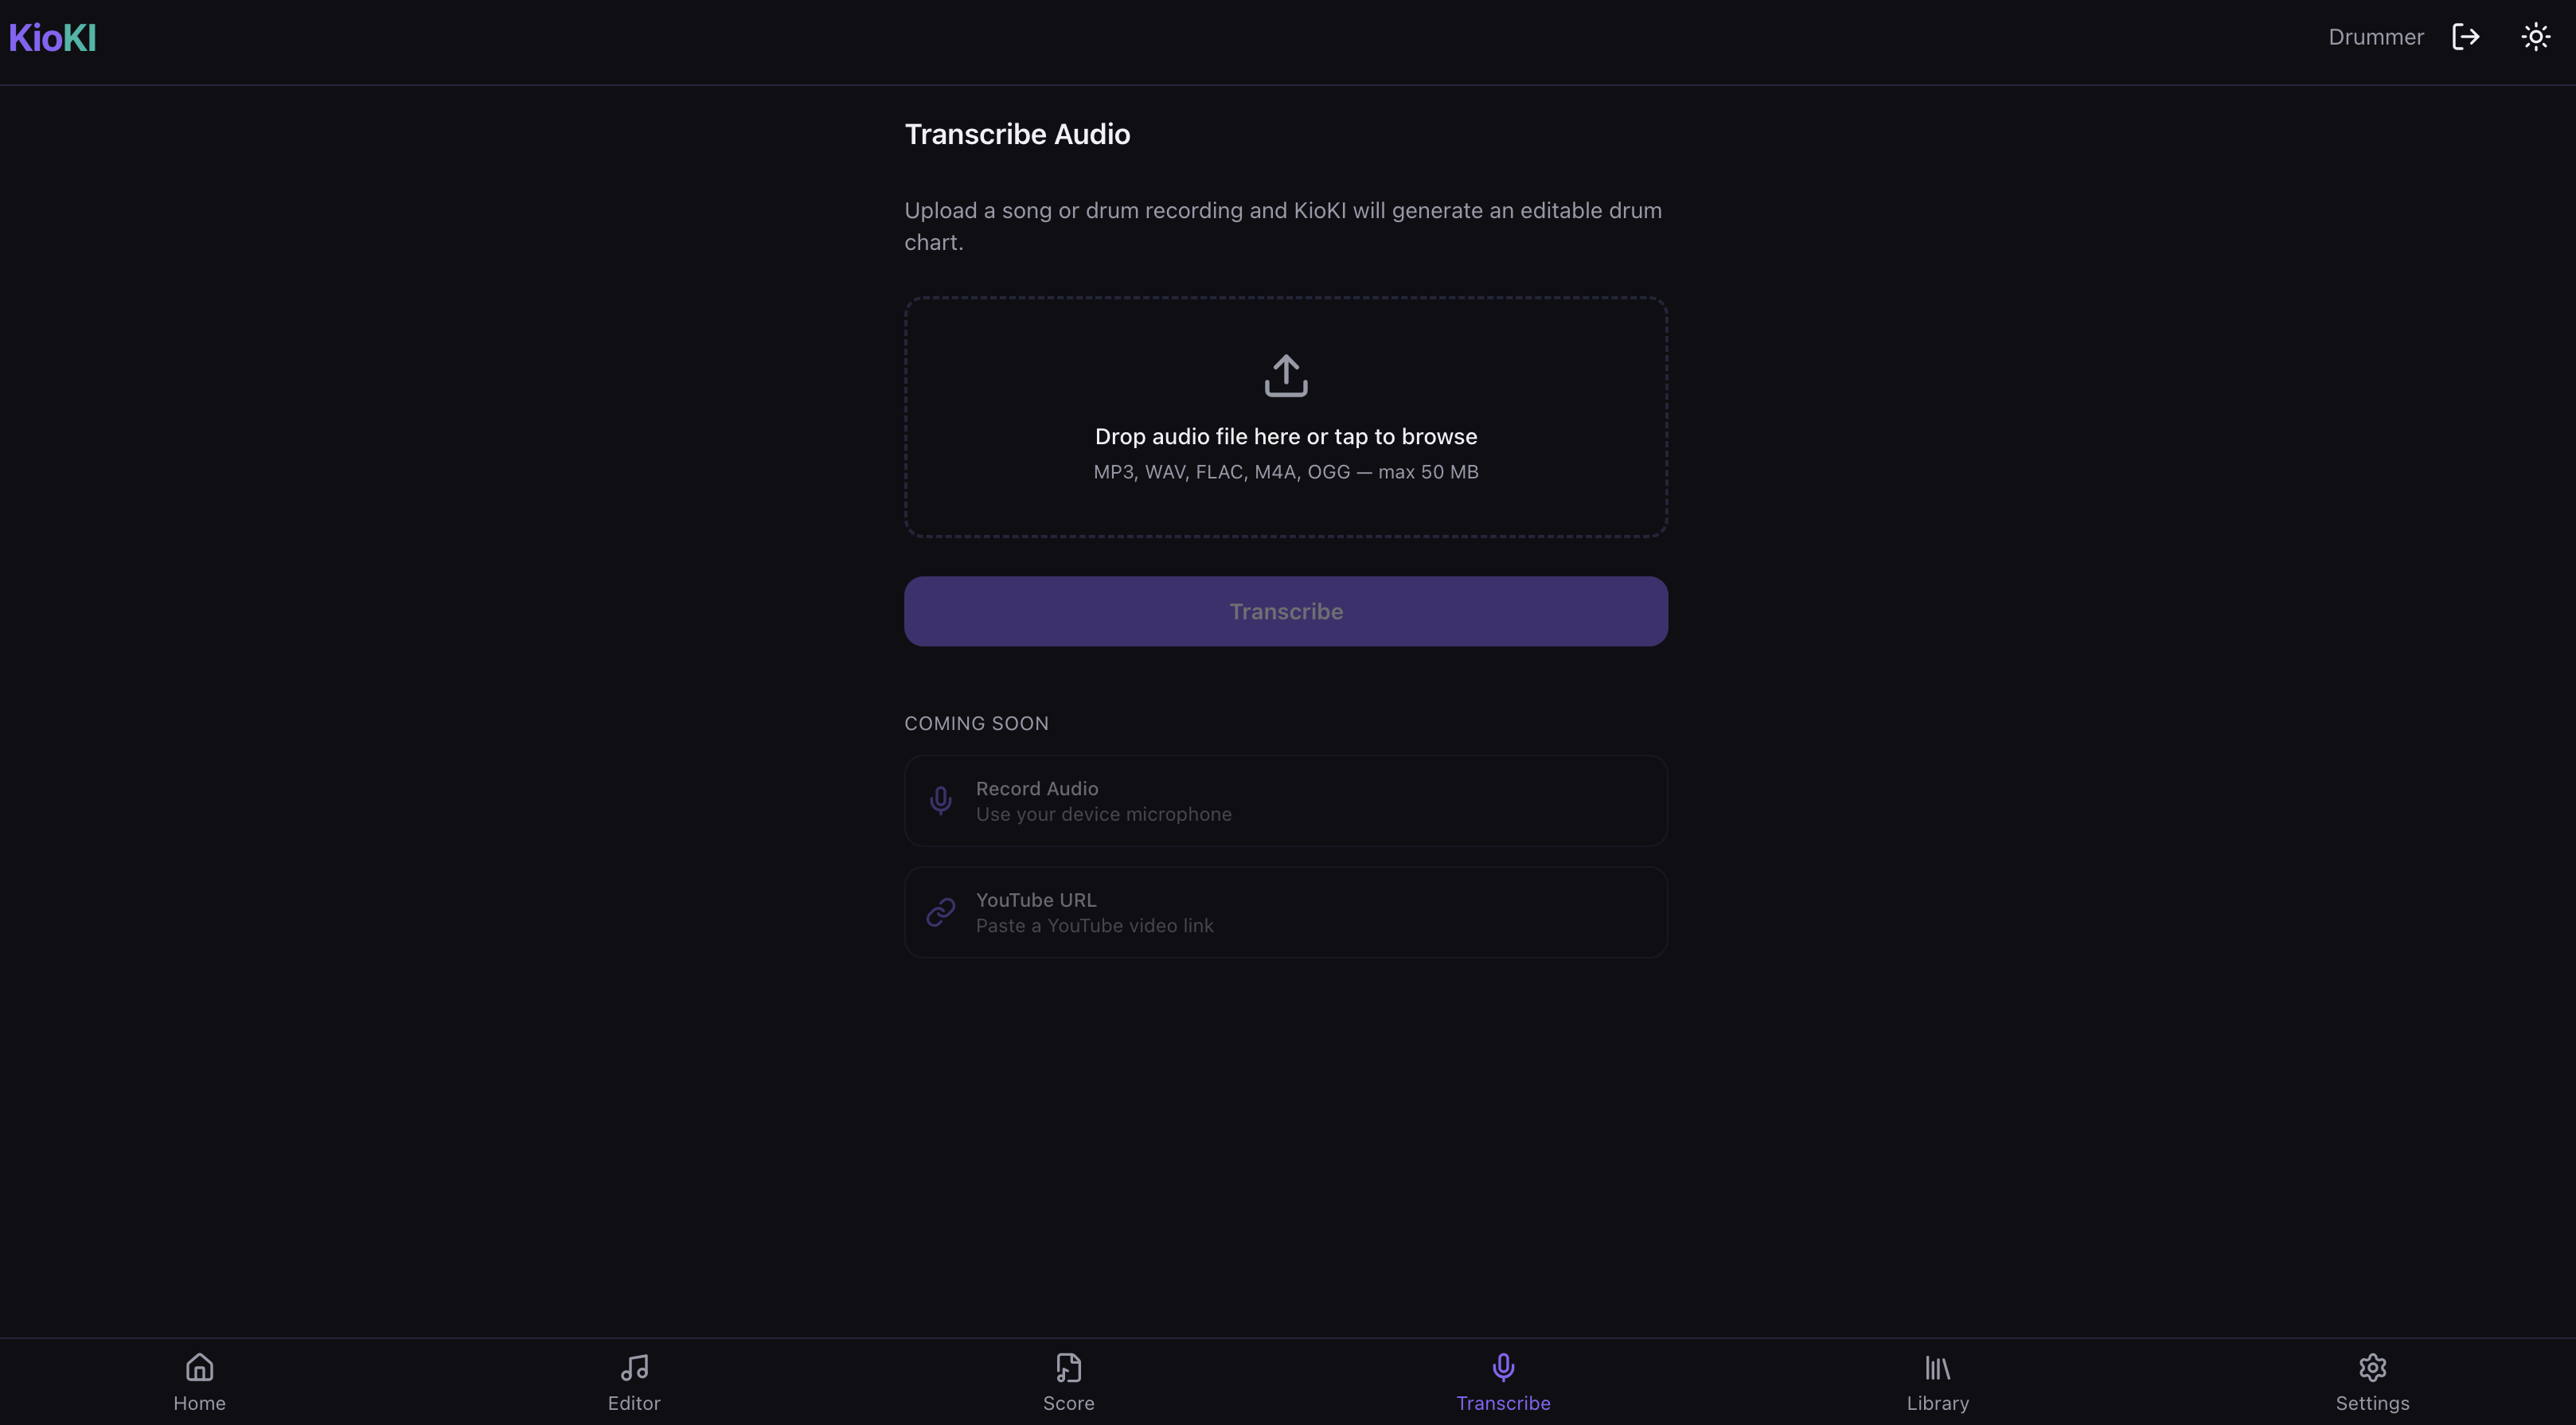Click the Drummer account name
2576x1425 pixels.
(x=2375, y=37)
